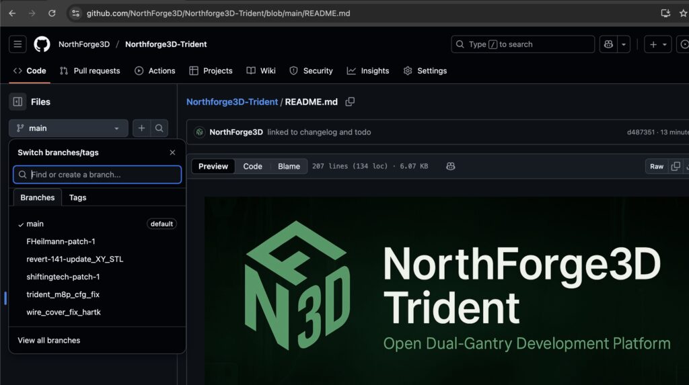Click the GitHub logo home icon

[42, 44]
